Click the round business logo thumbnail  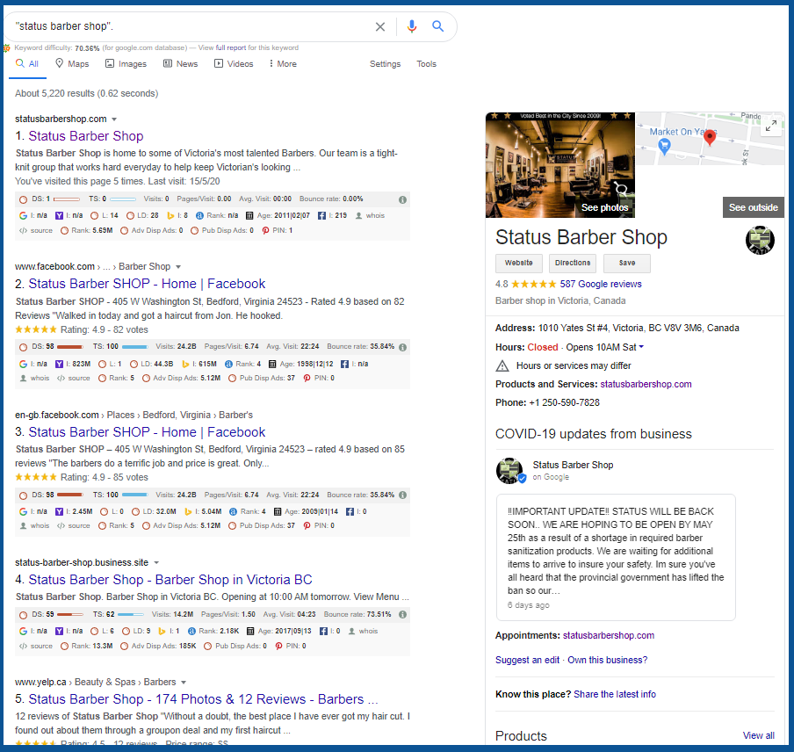(760, 240)
